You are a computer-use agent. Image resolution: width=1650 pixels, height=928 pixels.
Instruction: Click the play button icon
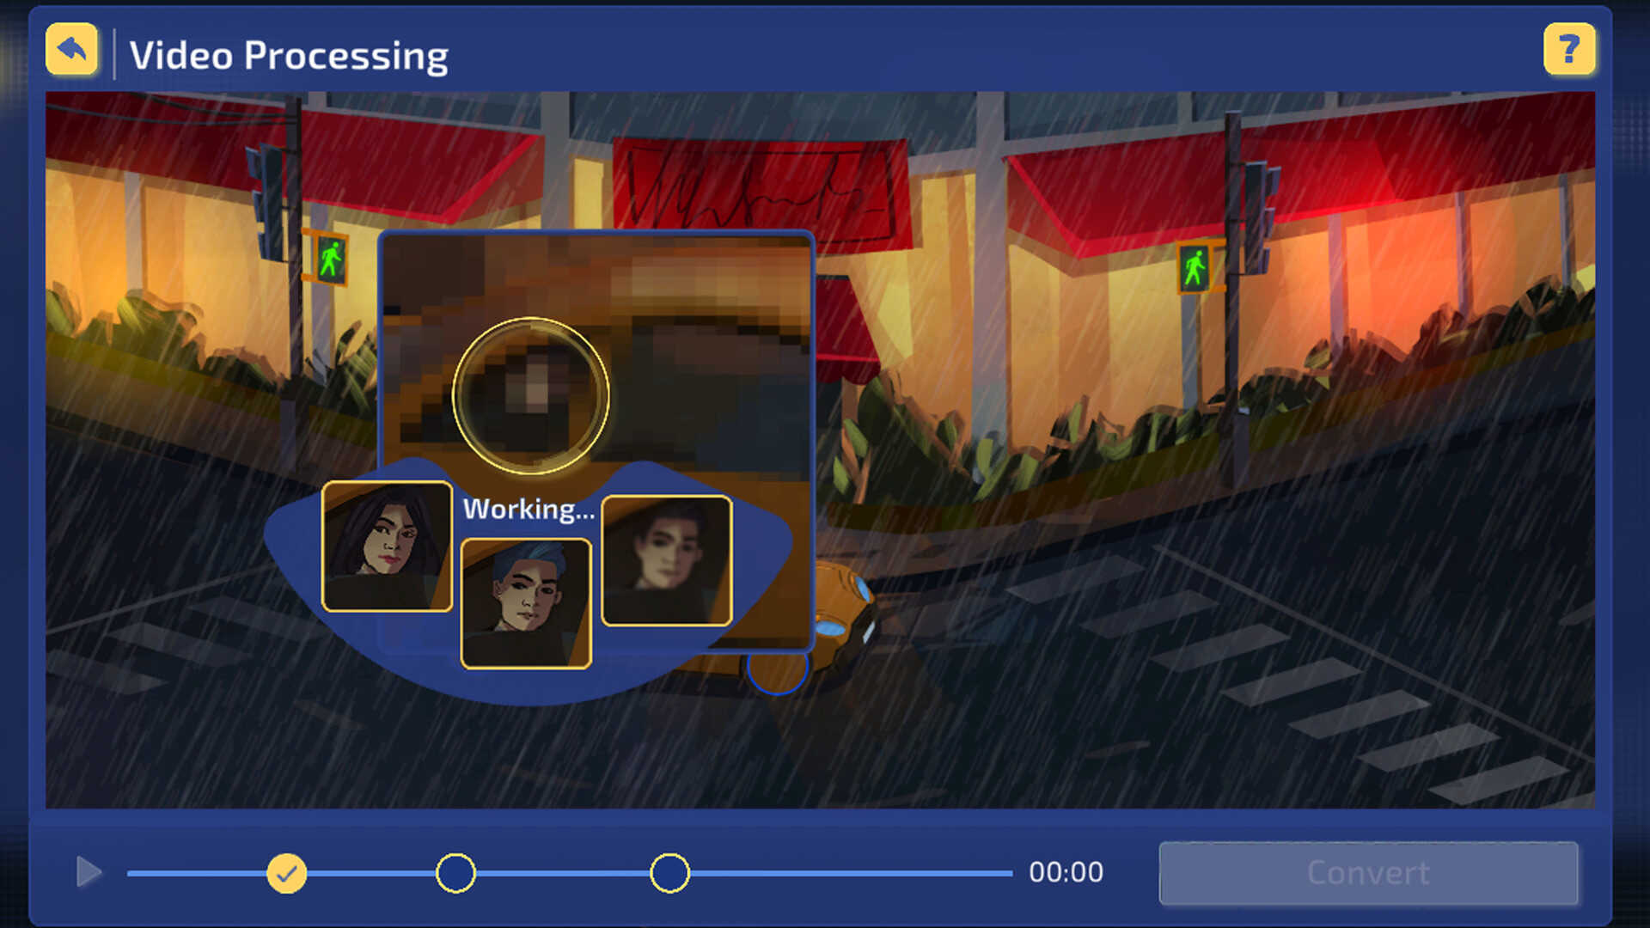[x=88, y=871]
